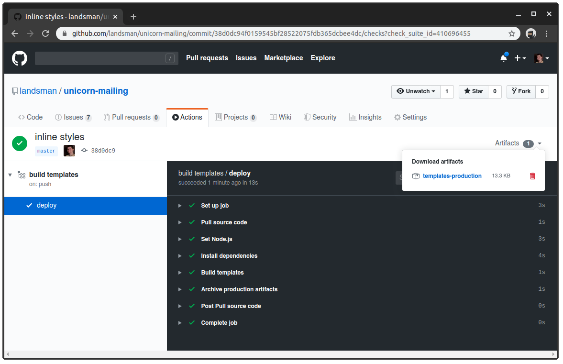This screenshot has width=563, height=364.
Task: Download templates-production artifact
Action: (452, 176)
